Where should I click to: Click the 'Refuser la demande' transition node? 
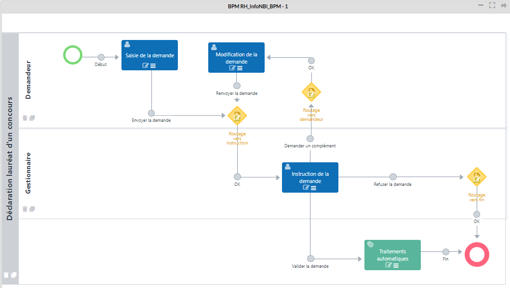click(393, 177)
